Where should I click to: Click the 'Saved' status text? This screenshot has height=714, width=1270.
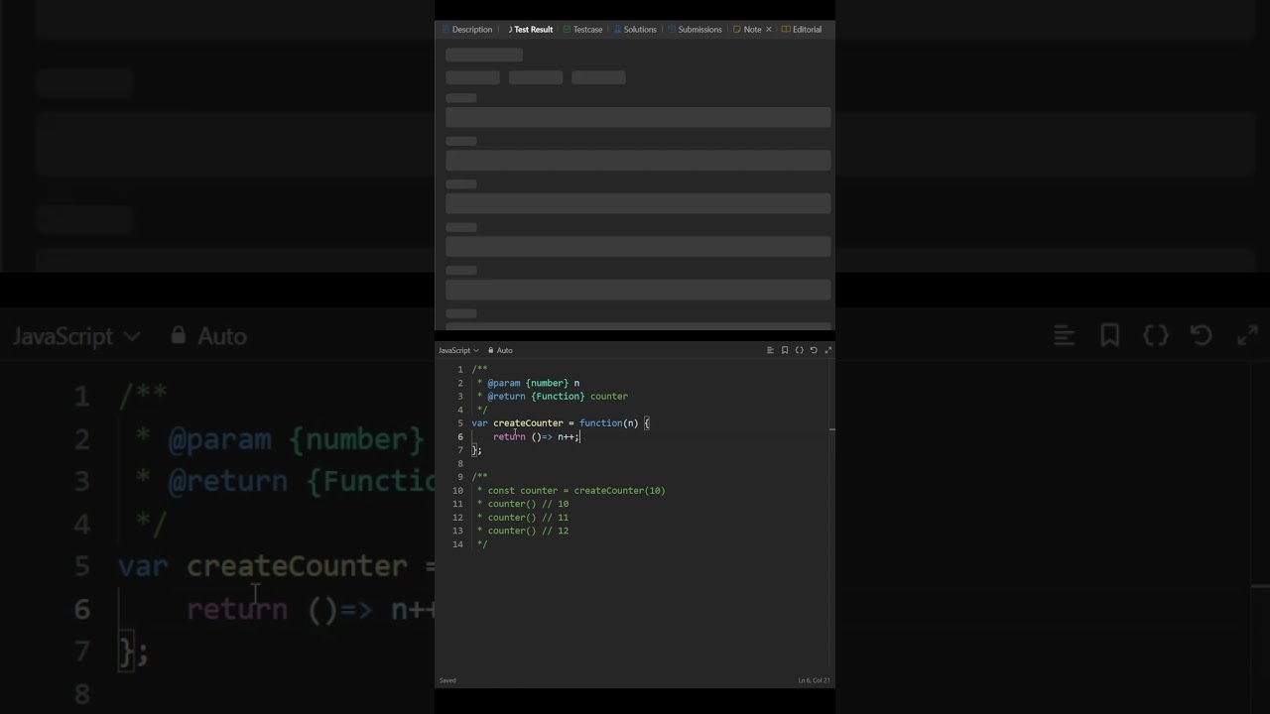point(447,680)
